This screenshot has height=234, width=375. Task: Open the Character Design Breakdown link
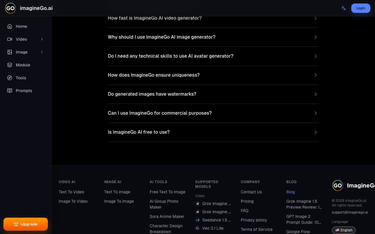(166, 229)
